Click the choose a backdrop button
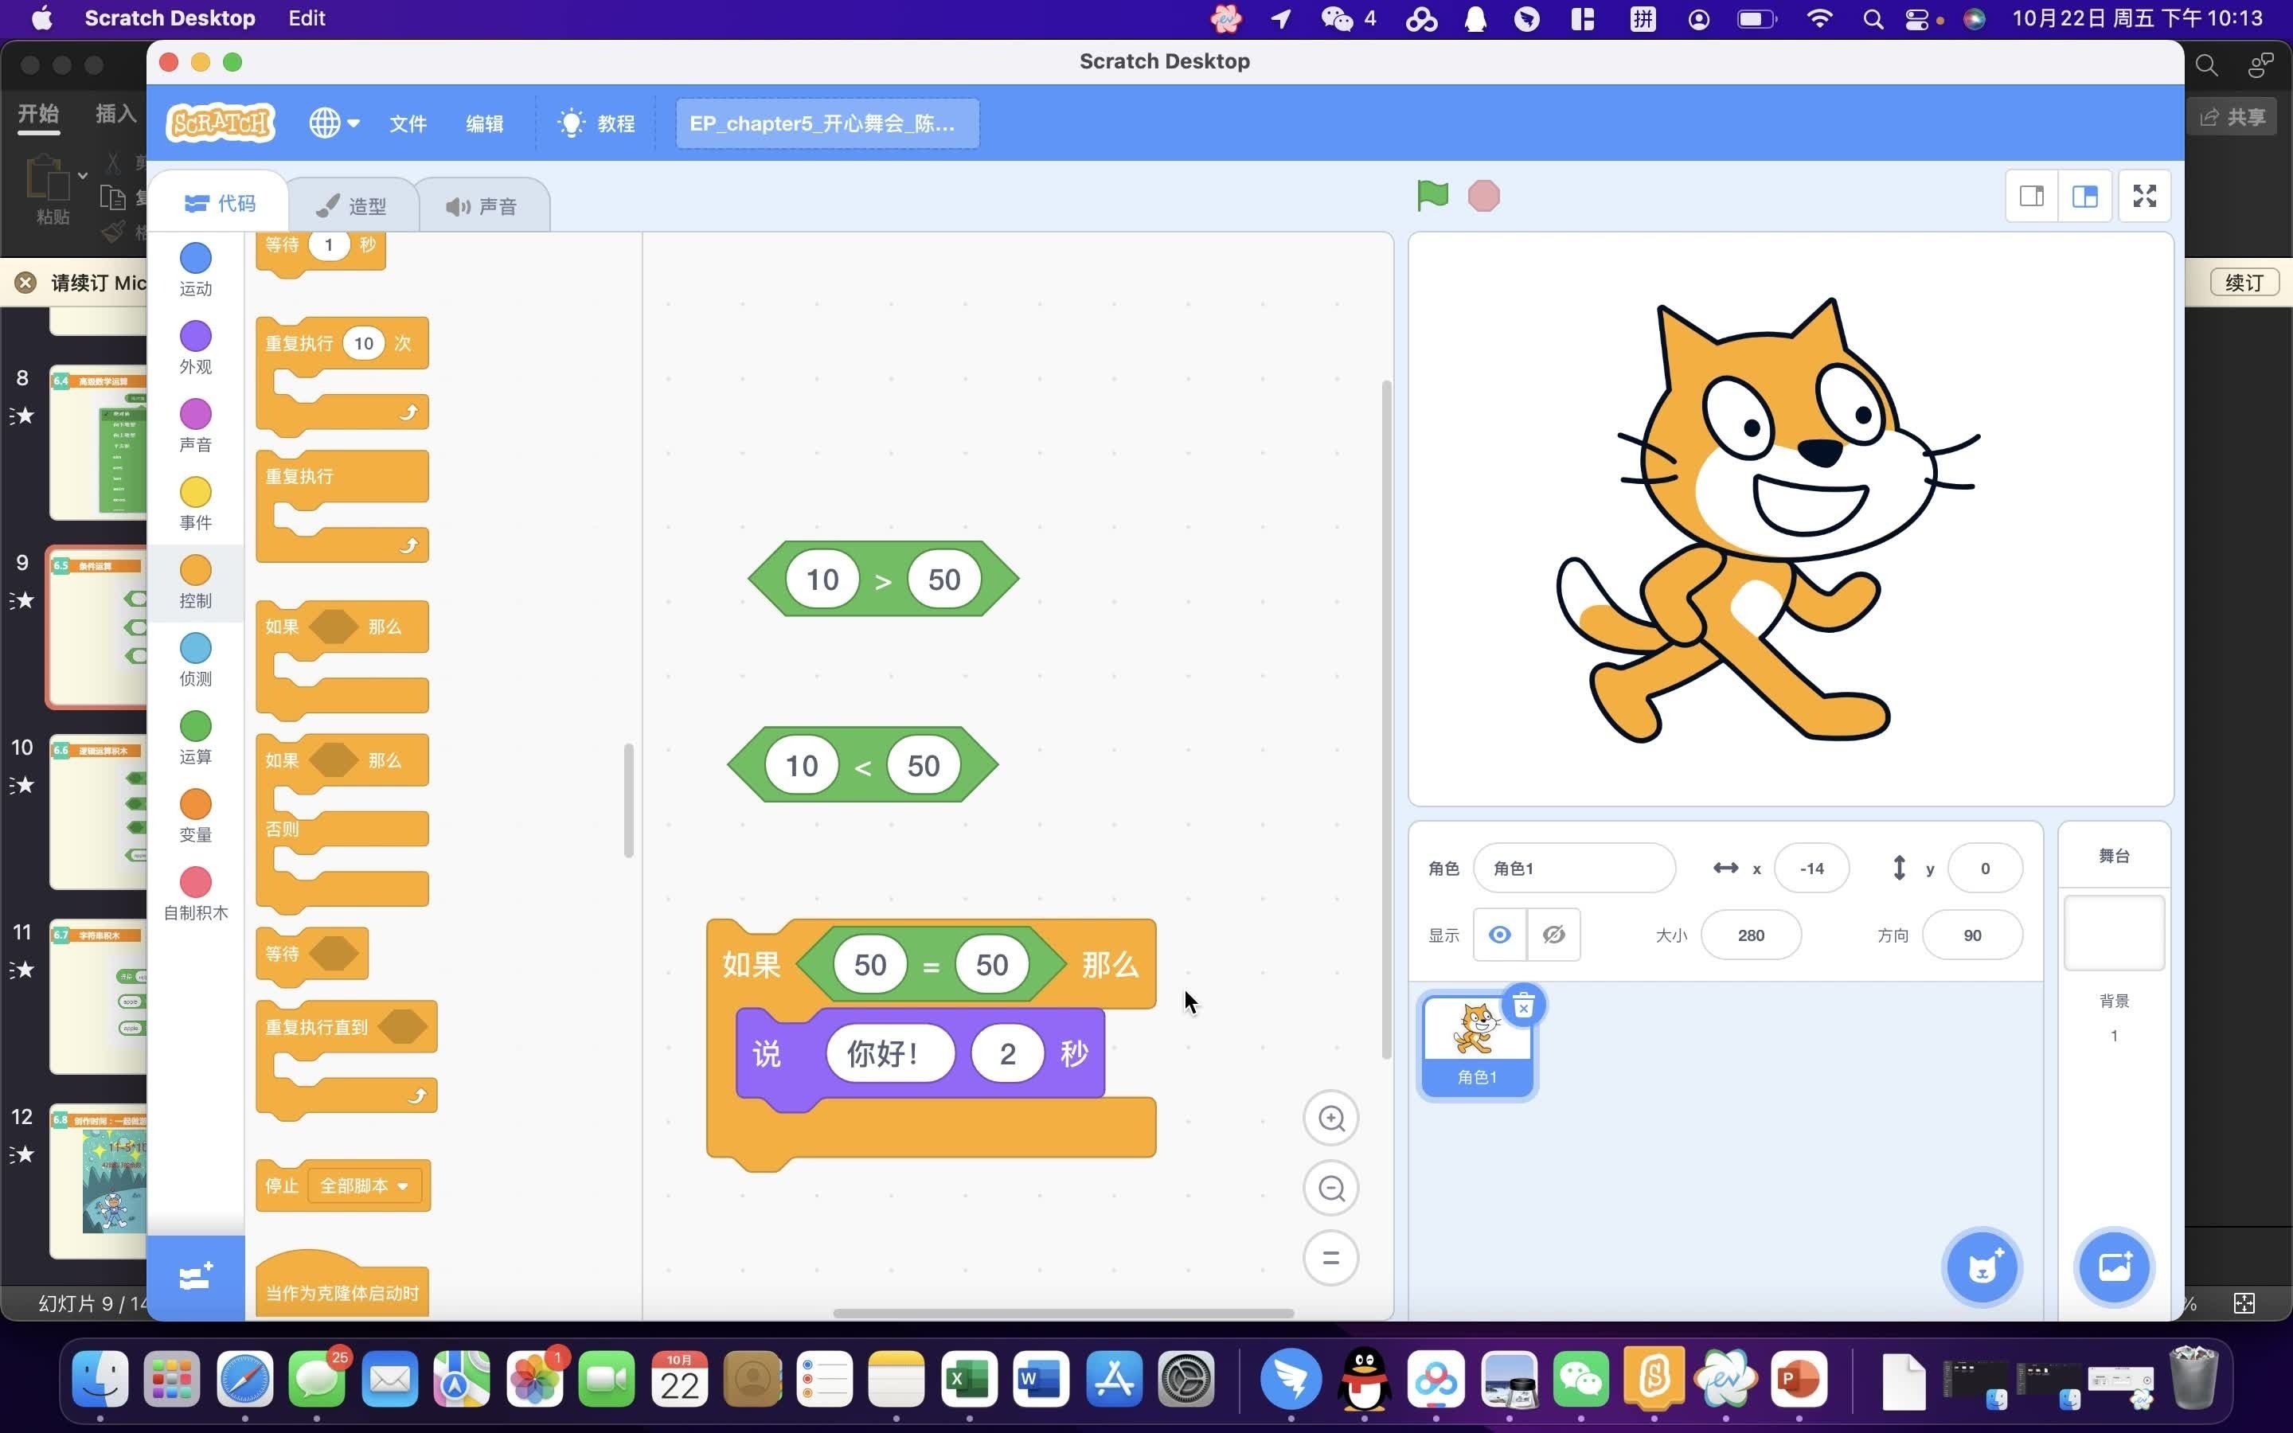This screenshot has width=2293, height=1433. point(2113,1268)
